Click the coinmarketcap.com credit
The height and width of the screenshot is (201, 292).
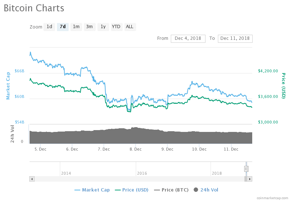pyautogui.click(x=272, y=198)
